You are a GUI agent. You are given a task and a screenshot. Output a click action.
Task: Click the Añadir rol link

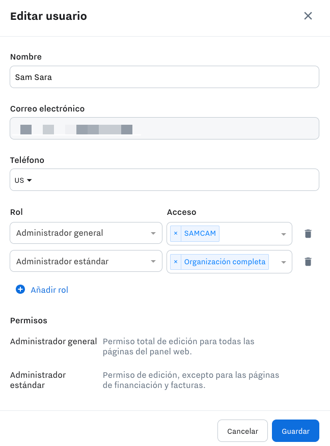(x=49, y=290)
